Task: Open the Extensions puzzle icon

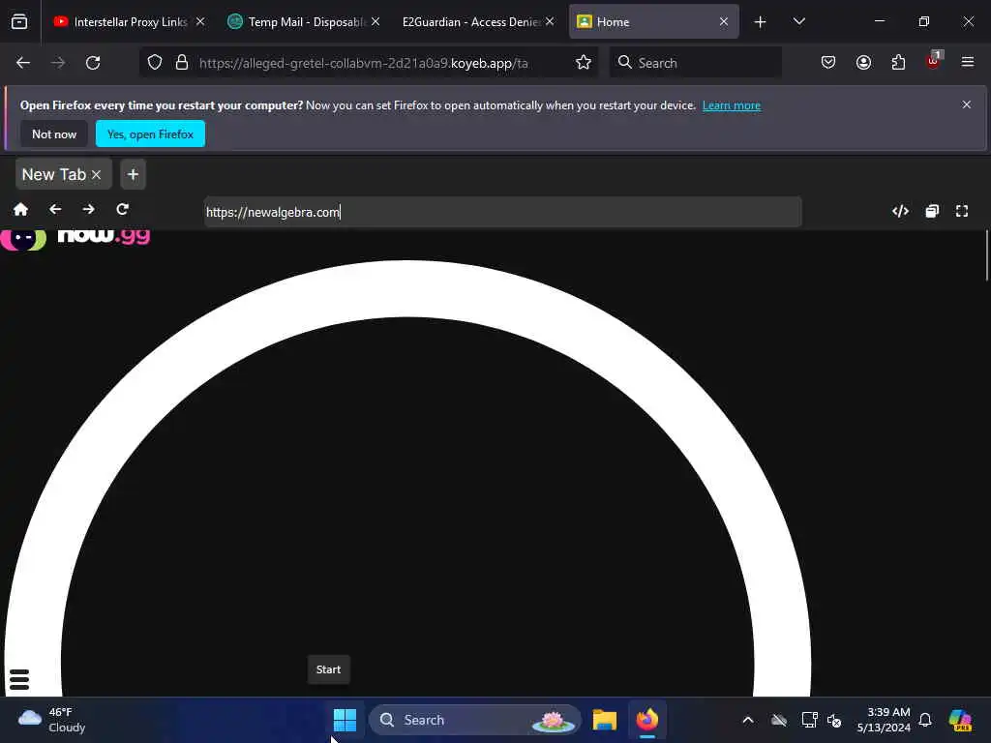Action: [x=898, y=63]
